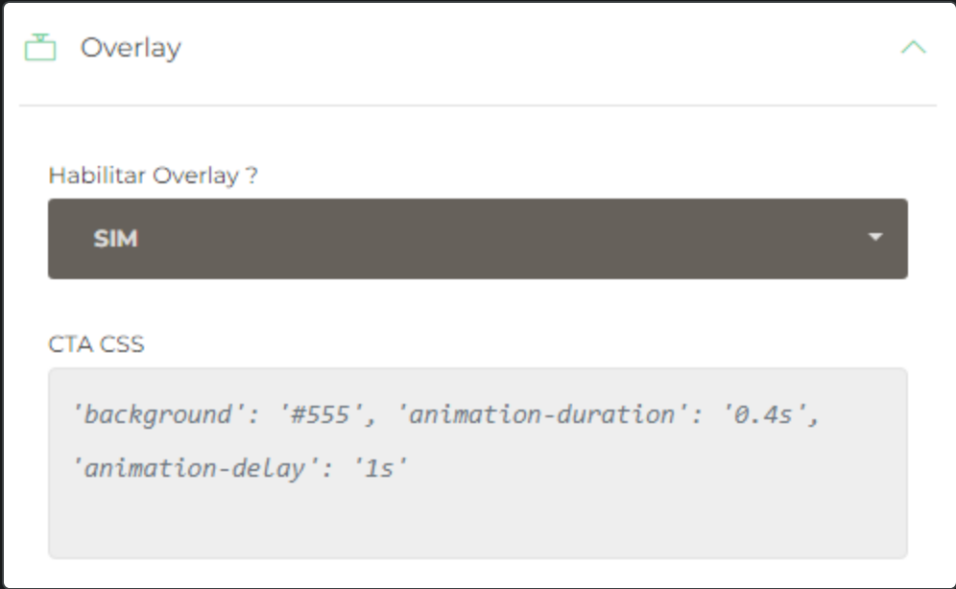Select the panel header icon above the divider

pyautogui.click(x=40, y=46)
